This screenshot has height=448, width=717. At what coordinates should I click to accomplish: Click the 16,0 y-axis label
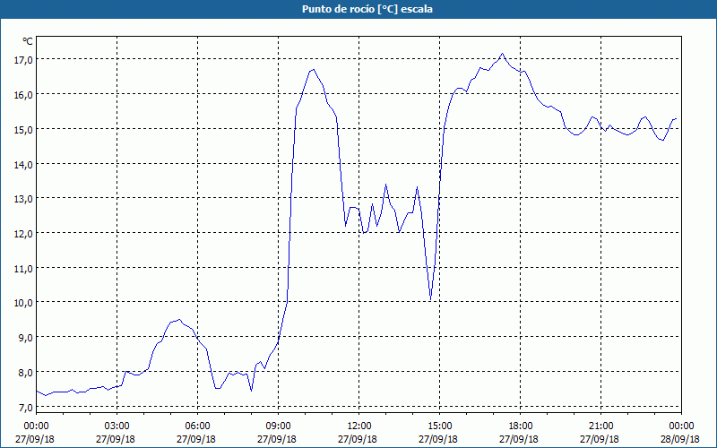point(23,95)
